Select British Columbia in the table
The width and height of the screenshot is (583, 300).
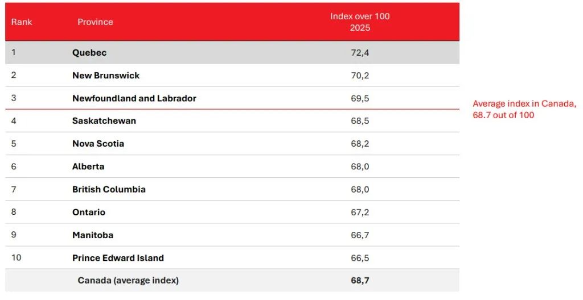click(x=109, y=189)
